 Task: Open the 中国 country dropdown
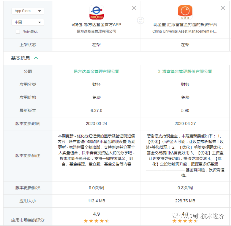28,22
